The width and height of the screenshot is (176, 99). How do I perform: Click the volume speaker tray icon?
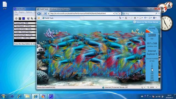coord(159,97)
